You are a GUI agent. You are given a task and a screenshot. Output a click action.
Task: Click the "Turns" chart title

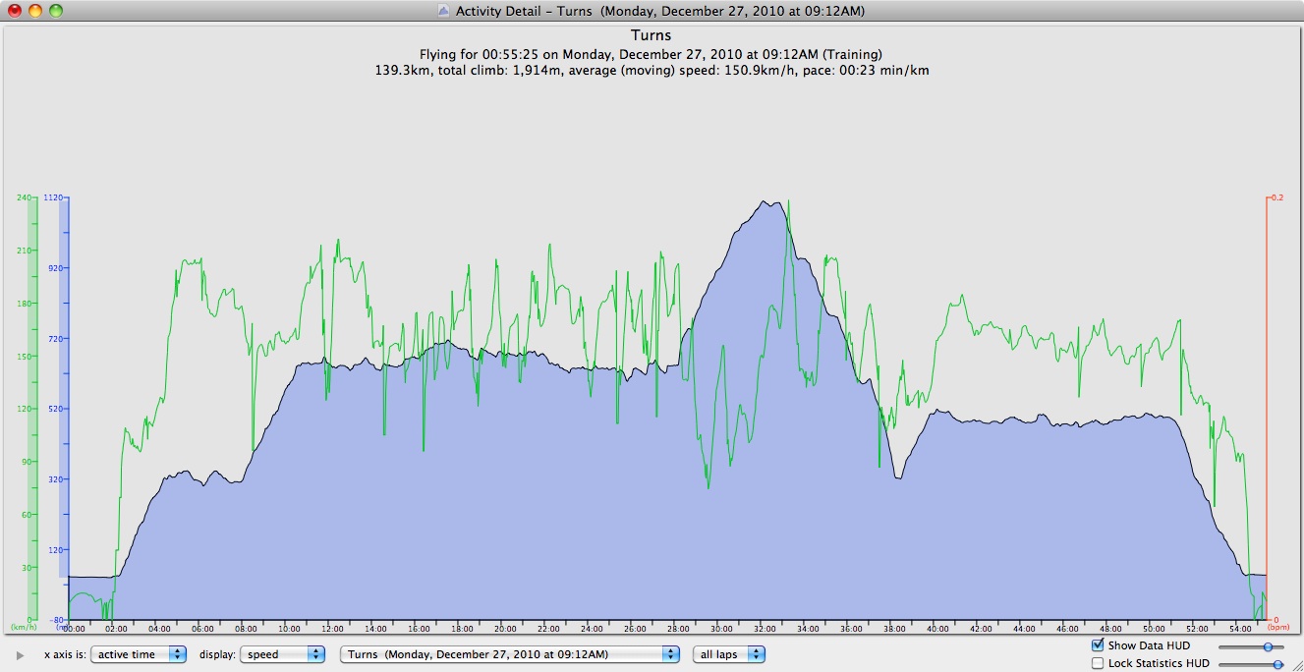[651, 35]
